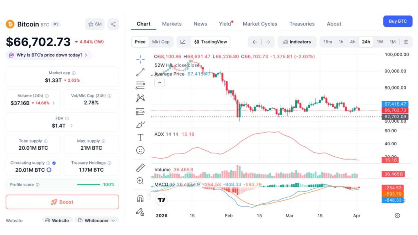The image size is (418, 235).
Task: Select the text annotation tool
Action: point(140,137)
